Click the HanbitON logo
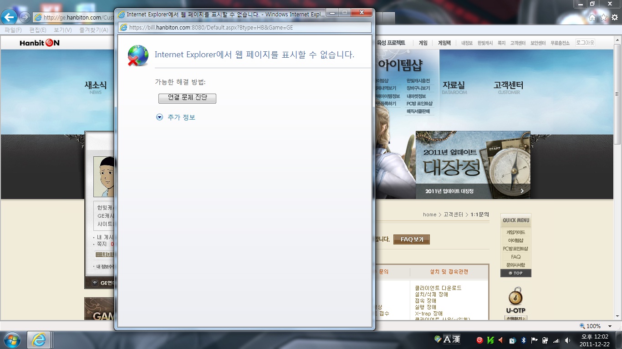Image resolution: width=622 pixels, height=349 pixels. pyautogui.click(x=40, y=43)
